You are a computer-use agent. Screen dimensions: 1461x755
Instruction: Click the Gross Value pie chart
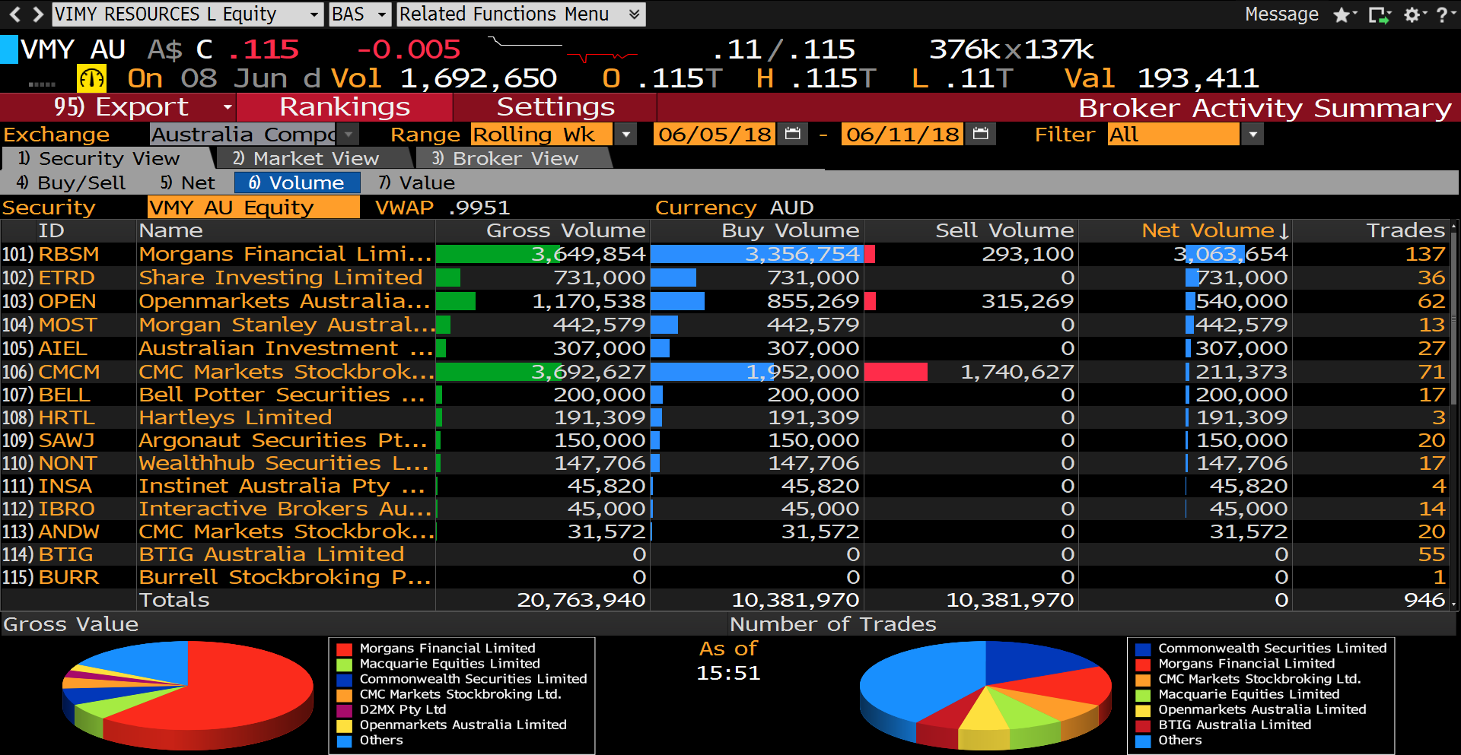click(x=187, y=694)
